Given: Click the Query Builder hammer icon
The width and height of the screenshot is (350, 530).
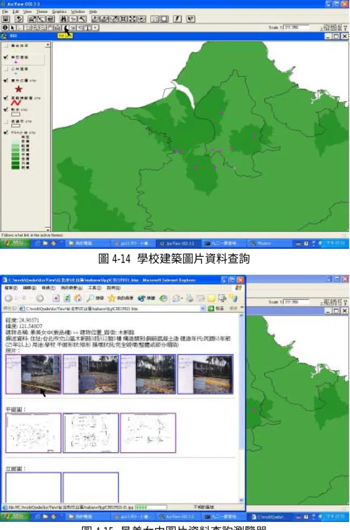Looking at the screenshot, I should (82, 19).
